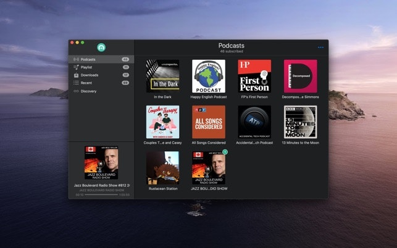Open FP's First Person podcast artwork
The image size is (397, 248).
click(x=254, y=76)
